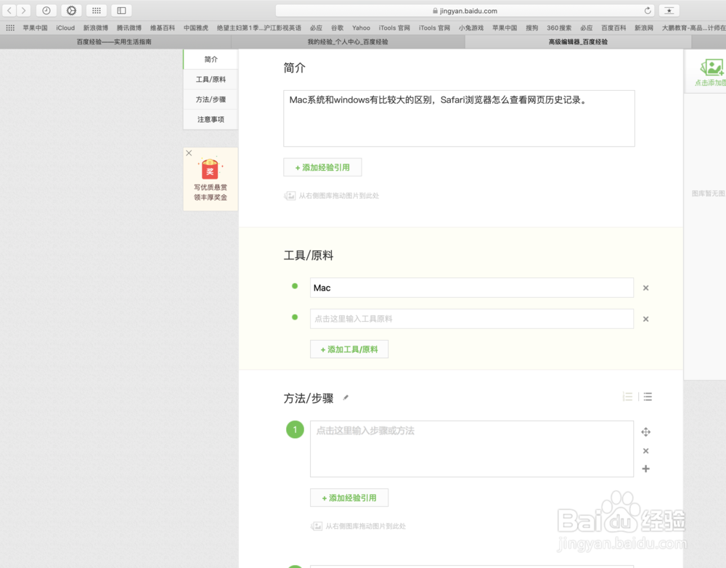
Task: Click the plus icon to add a step
Action: (x=645, y=469)
